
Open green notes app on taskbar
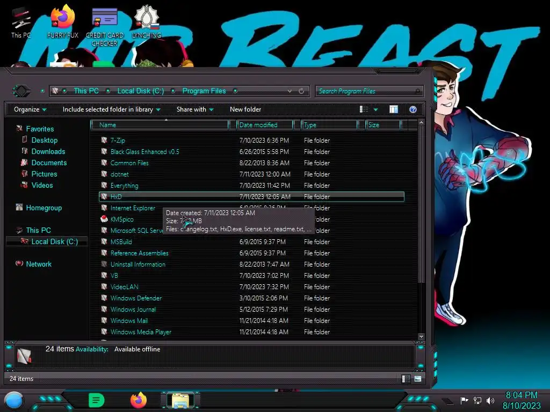pyautogui.click(x=97, y=400)
